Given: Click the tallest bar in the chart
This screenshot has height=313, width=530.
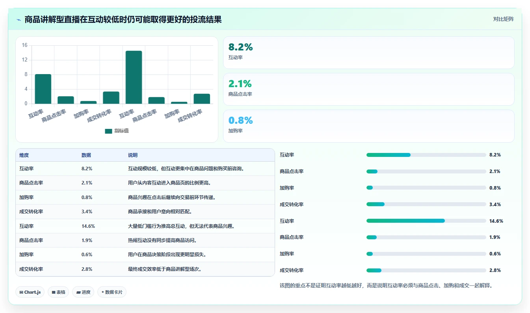Looking at the screenshot, I should 134,77.
